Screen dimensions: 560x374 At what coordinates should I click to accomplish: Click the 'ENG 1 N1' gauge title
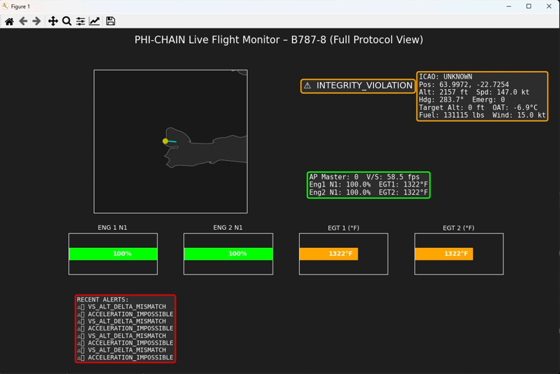pos(112,228)
